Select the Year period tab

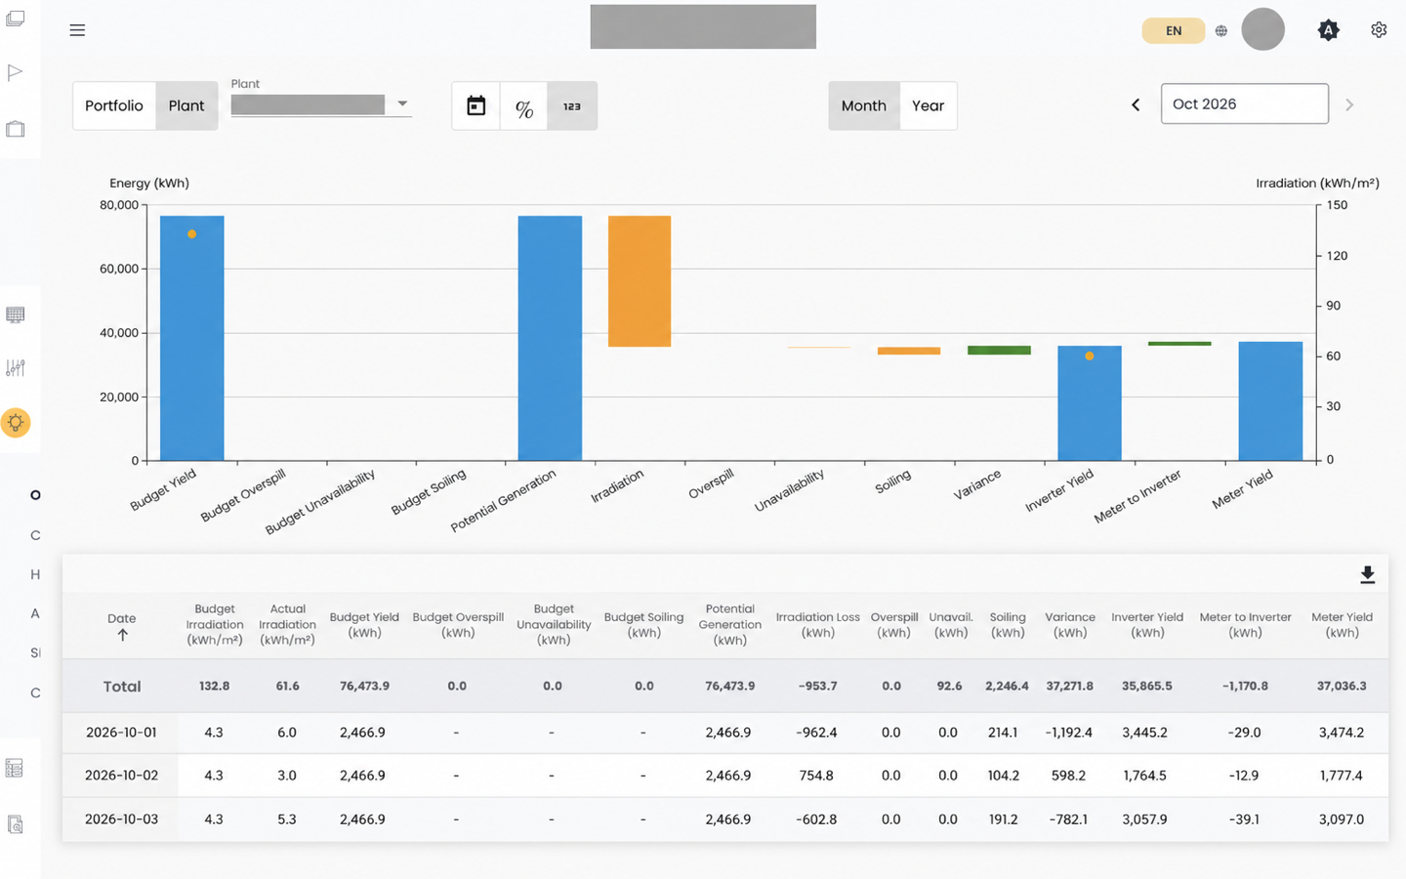928,105
